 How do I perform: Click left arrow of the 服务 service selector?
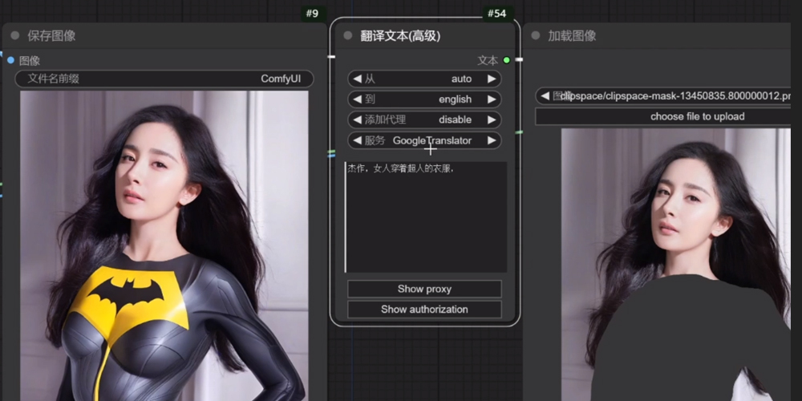(357, 140)
